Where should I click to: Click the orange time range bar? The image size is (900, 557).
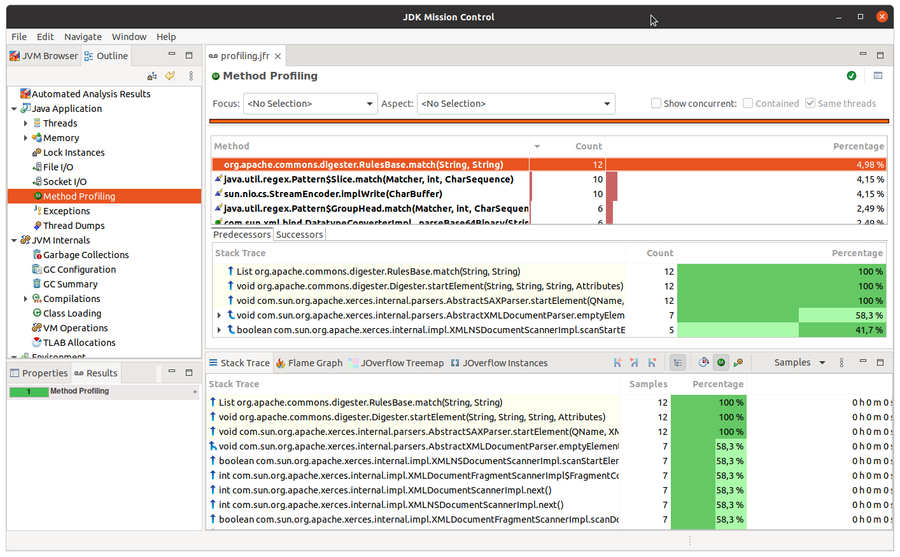pyautogui.click(x=549, y=121)
